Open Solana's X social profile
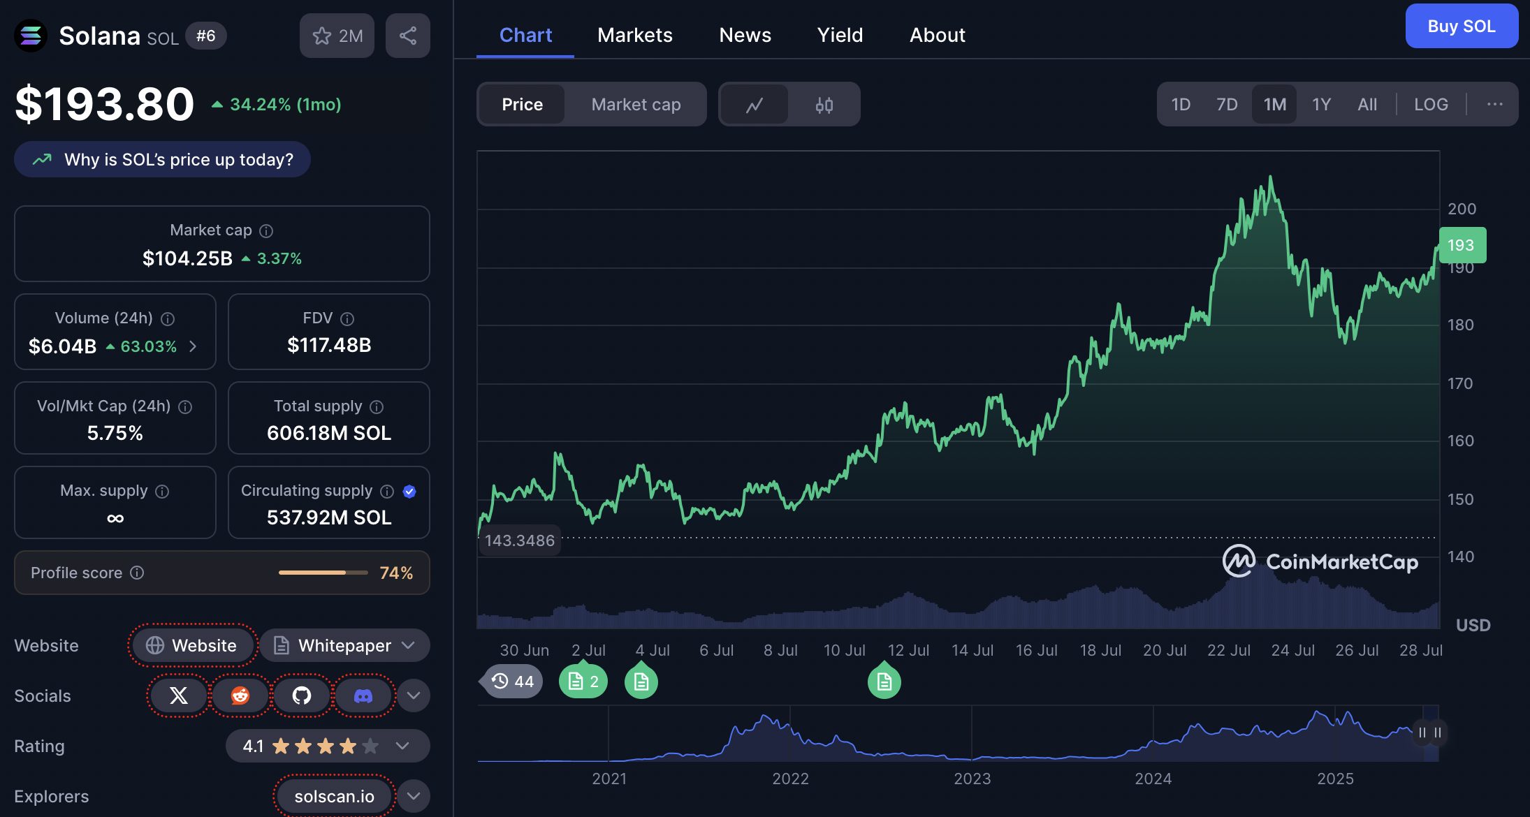Image resolution: width=1530 pixels, height=817 pixels. tap(179, 695)
